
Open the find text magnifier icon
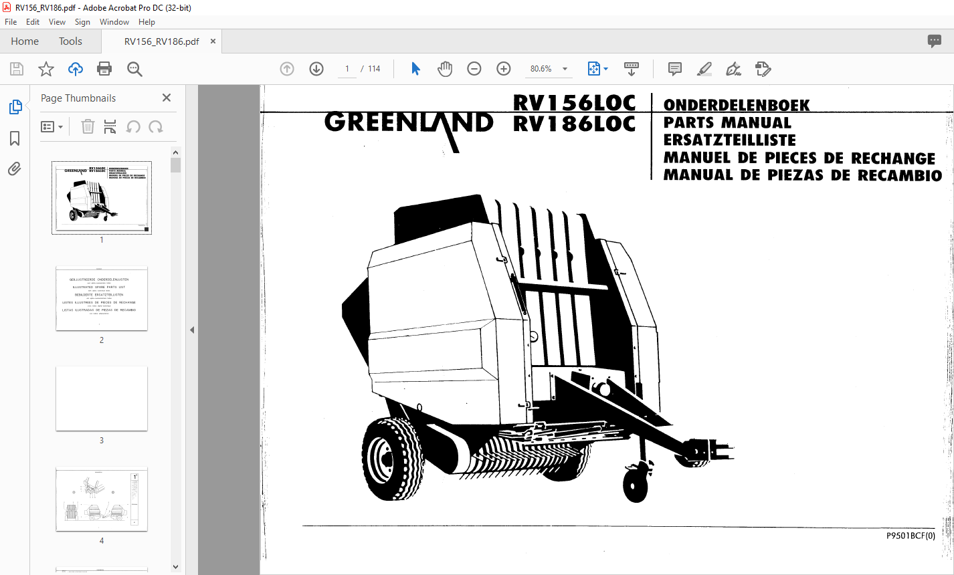[x=134, y=69]
